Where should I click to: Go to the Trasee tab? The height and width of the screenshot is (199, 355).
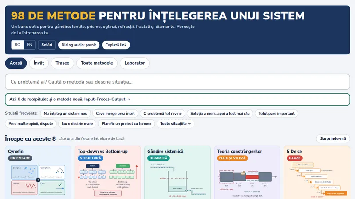[x=63, y=63]
